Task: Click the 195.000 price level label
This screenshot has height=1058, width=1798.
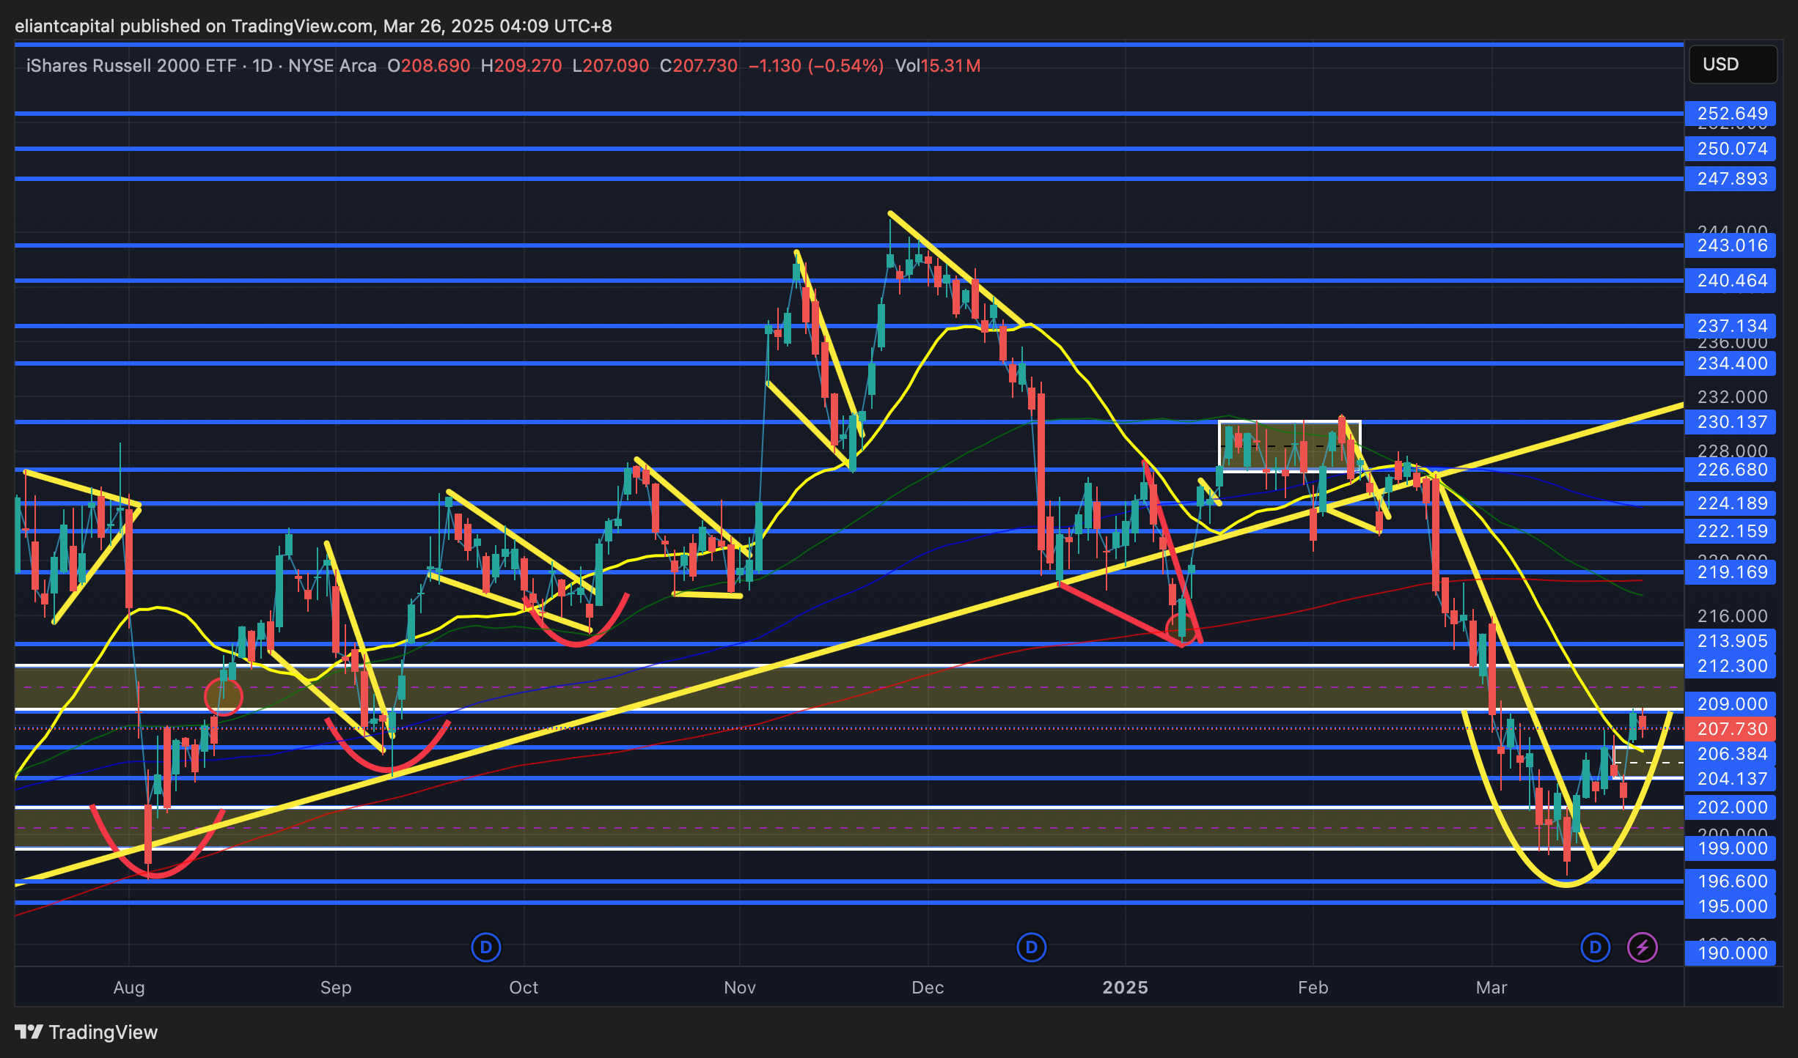Action: coord(1731,906)
